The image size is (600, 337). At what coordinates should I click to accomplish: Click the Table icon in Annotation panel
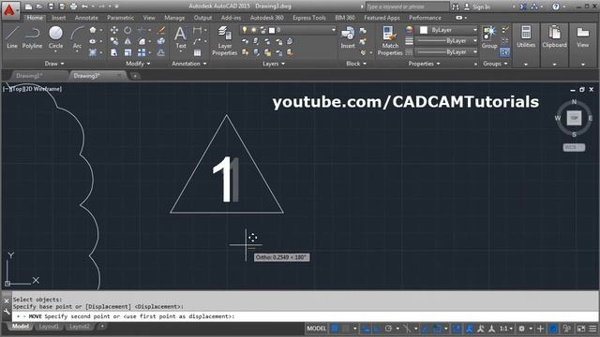click(198, 52)
